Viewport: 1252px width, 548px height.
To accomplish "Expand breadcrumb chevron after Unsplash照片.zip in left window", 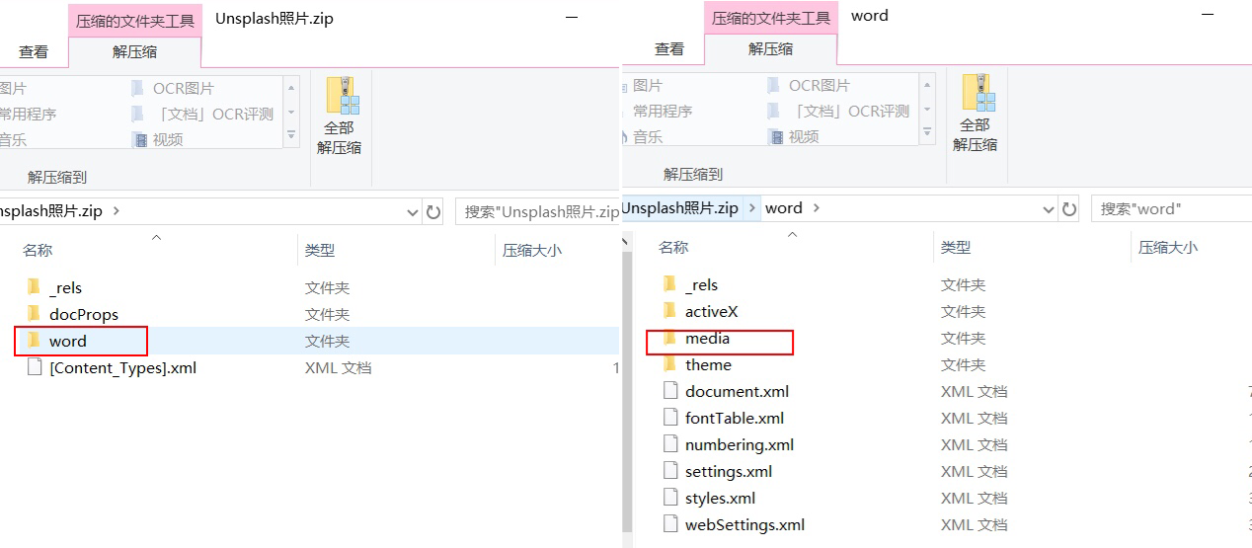I will (116, 211).
